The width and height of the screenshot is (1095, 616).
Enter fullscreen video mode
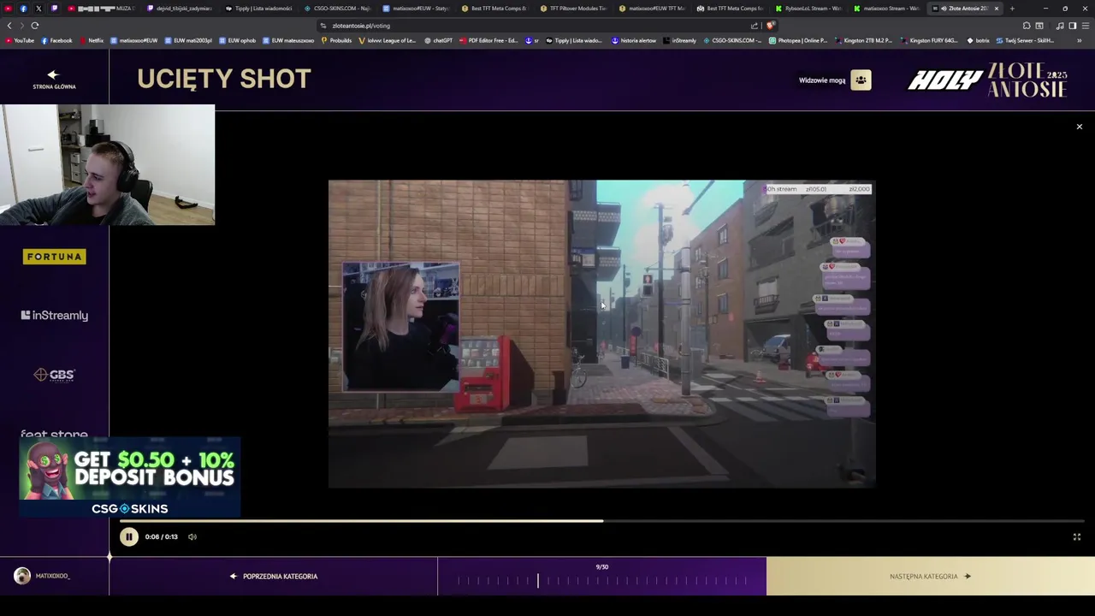point(1077,536)
